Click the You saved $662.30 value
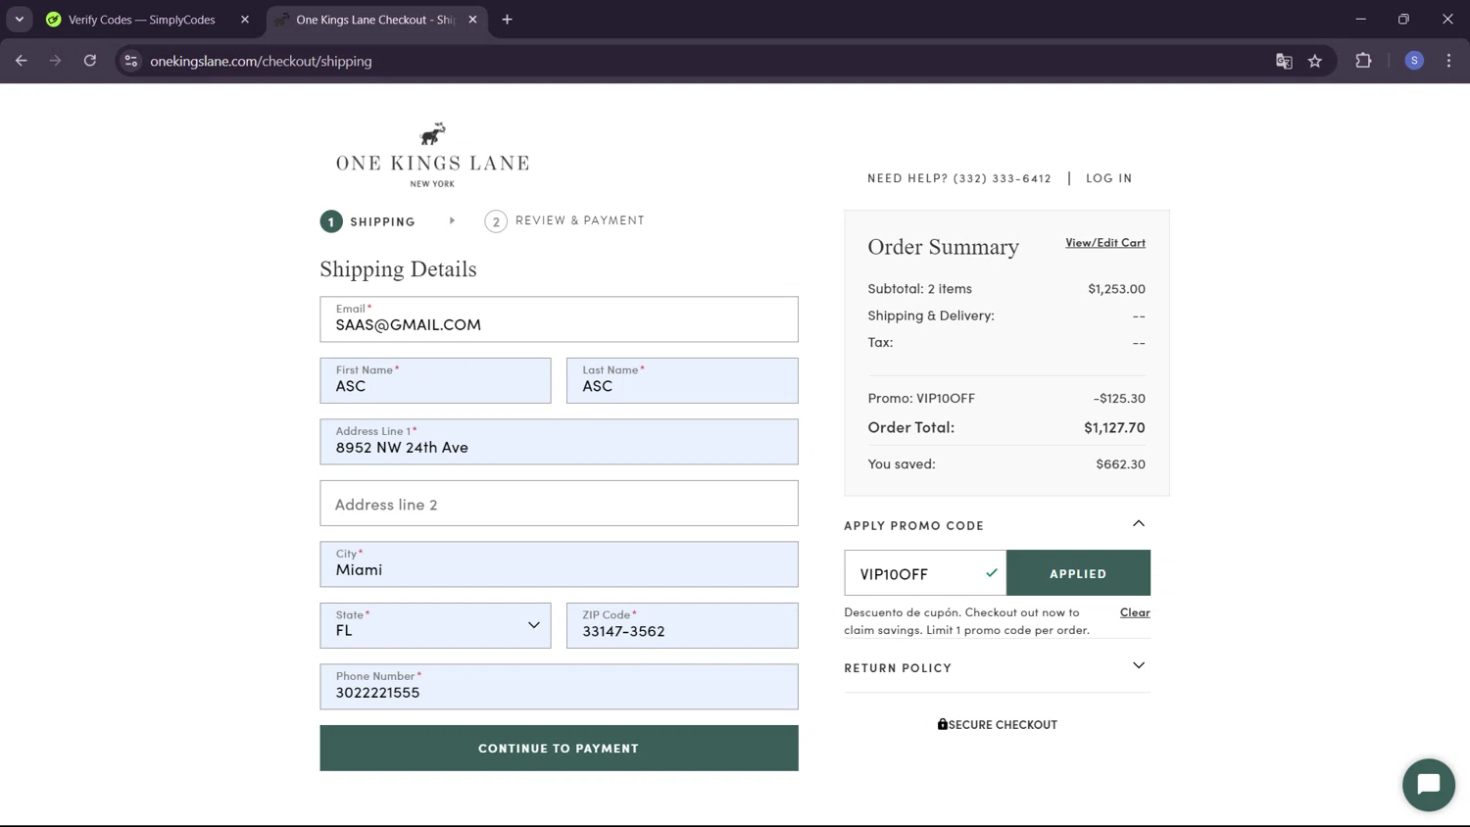Viewport: 1470px width, 827px height. pyautogui.click(x=1120, y=464)
